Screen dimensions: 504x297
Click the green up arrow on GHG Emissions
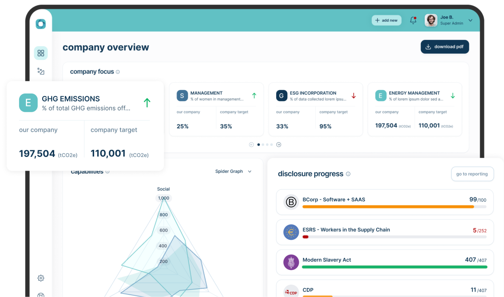point(147,103)
